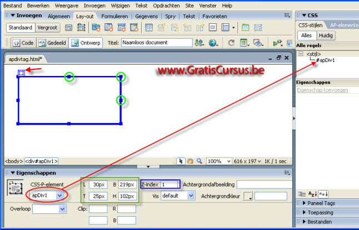Click the validate markup icon
This screenshot has height=230, width=359.
point(277,43)
